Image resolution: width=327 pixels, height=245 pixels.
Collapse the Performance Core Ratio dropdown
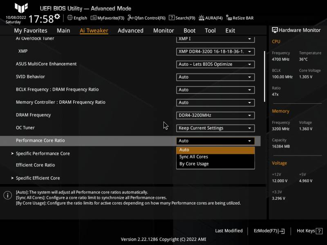[215, 141]
